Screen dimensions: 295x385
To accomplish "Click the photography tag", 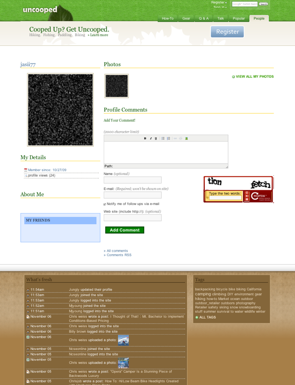I will click(246, 303).
